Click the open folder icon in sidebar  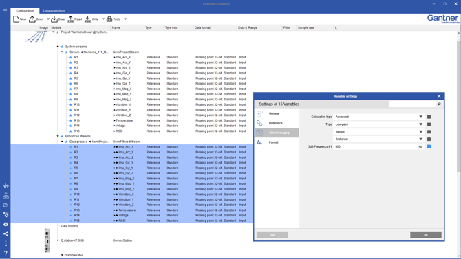(6, 205)
